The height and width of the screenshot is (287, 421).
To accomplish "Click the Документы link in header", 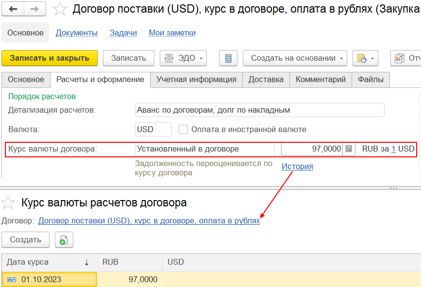I will click(77, 33).
